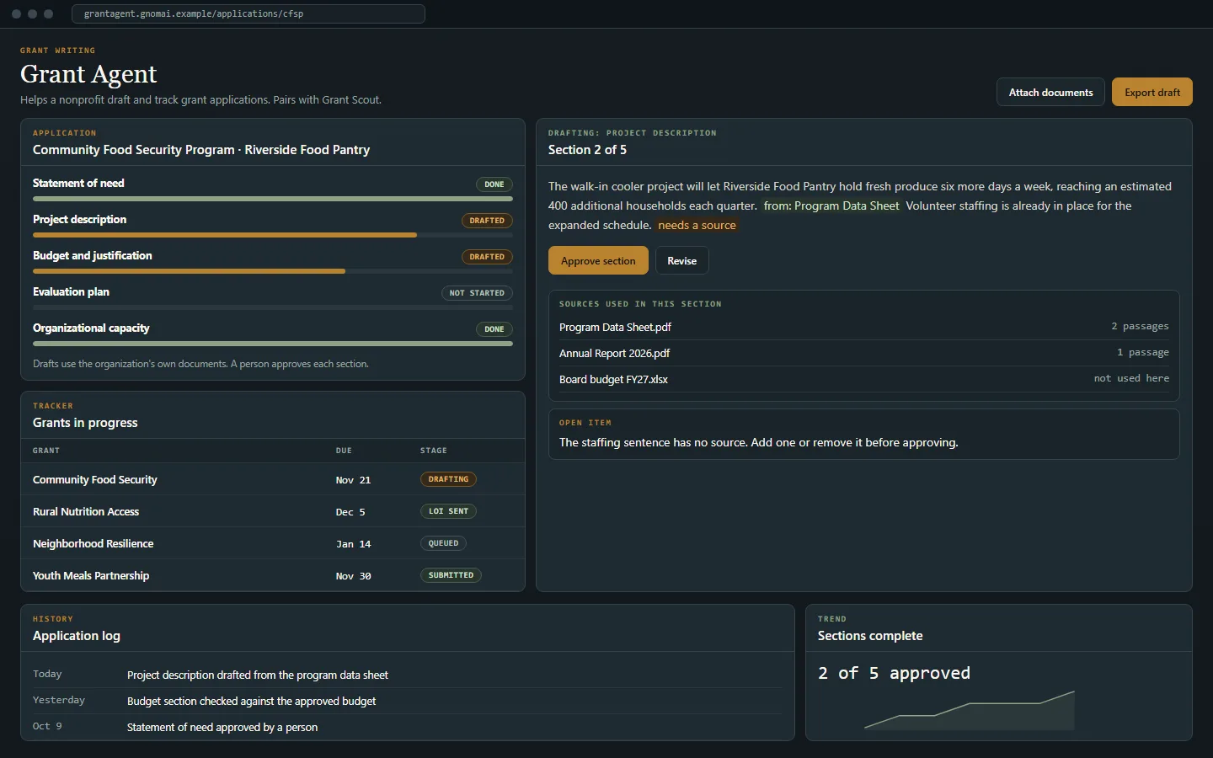Click the QUEUED stage badge
This screenshot has width=1213, height=758.
(x=443, y=543)
